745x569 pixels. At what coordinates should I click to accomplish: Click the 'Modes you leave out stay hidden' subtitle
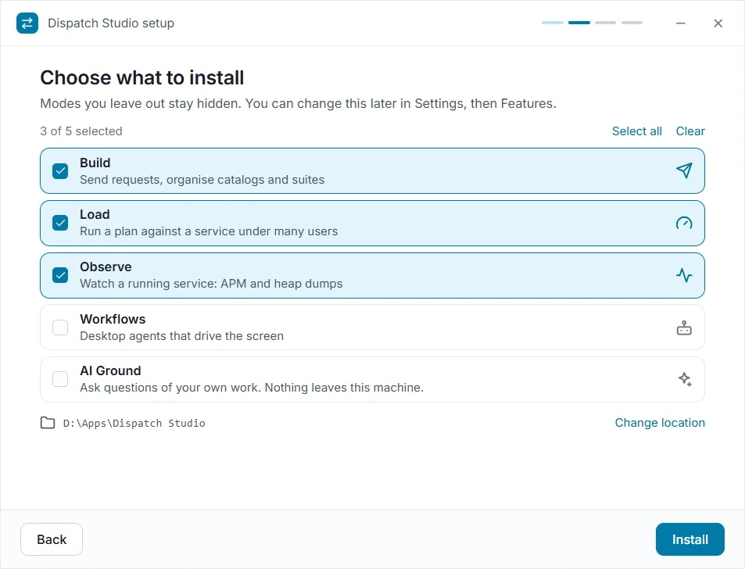click(x=298, y=103)
